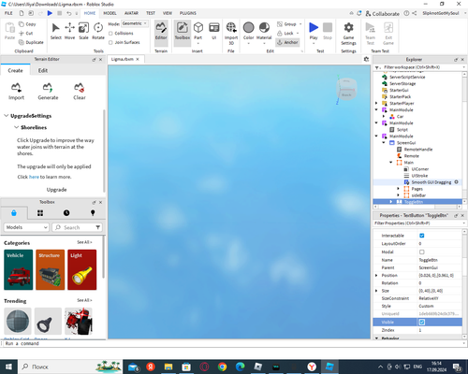Click See All next to Categories
The width and height of the screenshot is (468, 374).
[x=84, y=242]
